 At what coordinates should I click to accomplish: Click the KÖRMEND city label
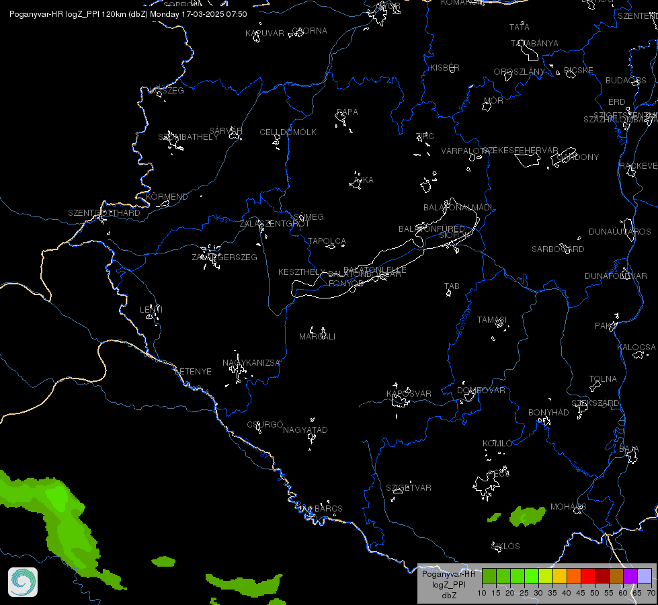click(167, 197)
